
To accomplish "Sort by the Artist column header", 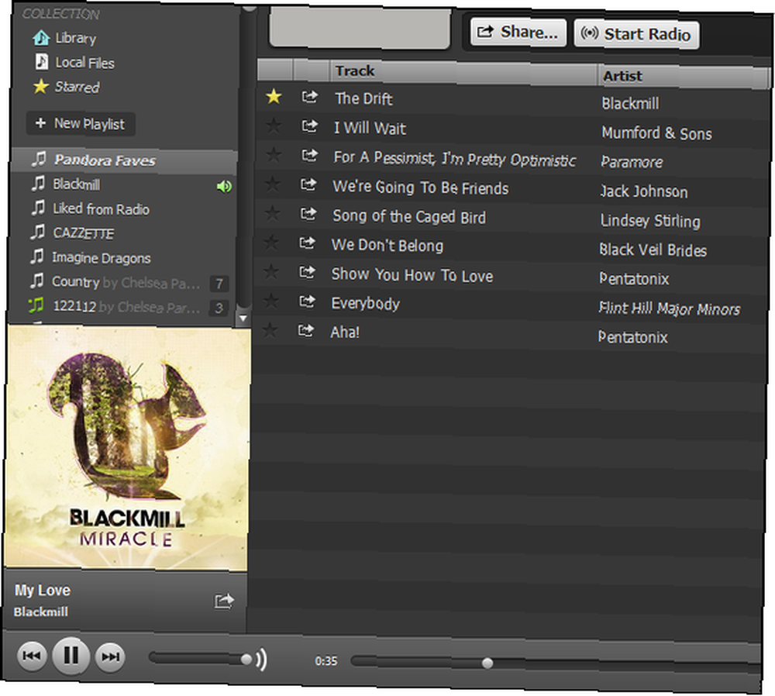I will [x=683, y=77].
